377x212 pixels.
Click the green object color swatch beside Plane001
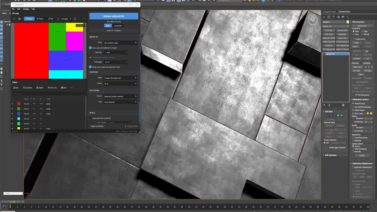point(348,22)
